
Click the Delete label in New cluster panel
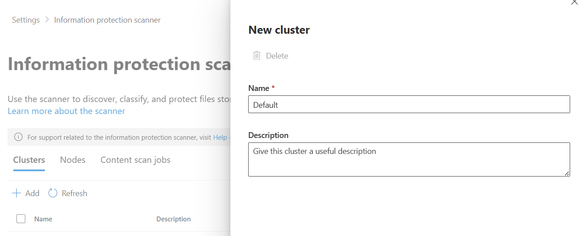pyautogui.click(x=277, y=55)
